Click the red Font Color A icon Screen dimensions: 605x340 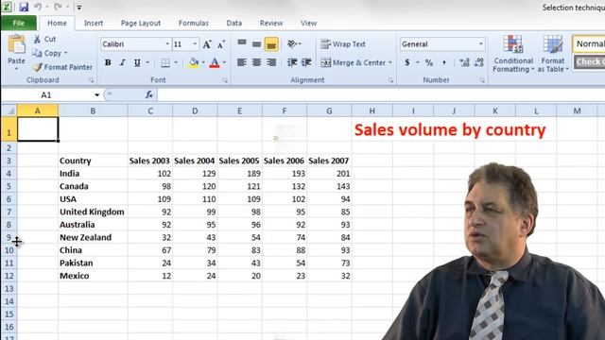coord(215,63)
